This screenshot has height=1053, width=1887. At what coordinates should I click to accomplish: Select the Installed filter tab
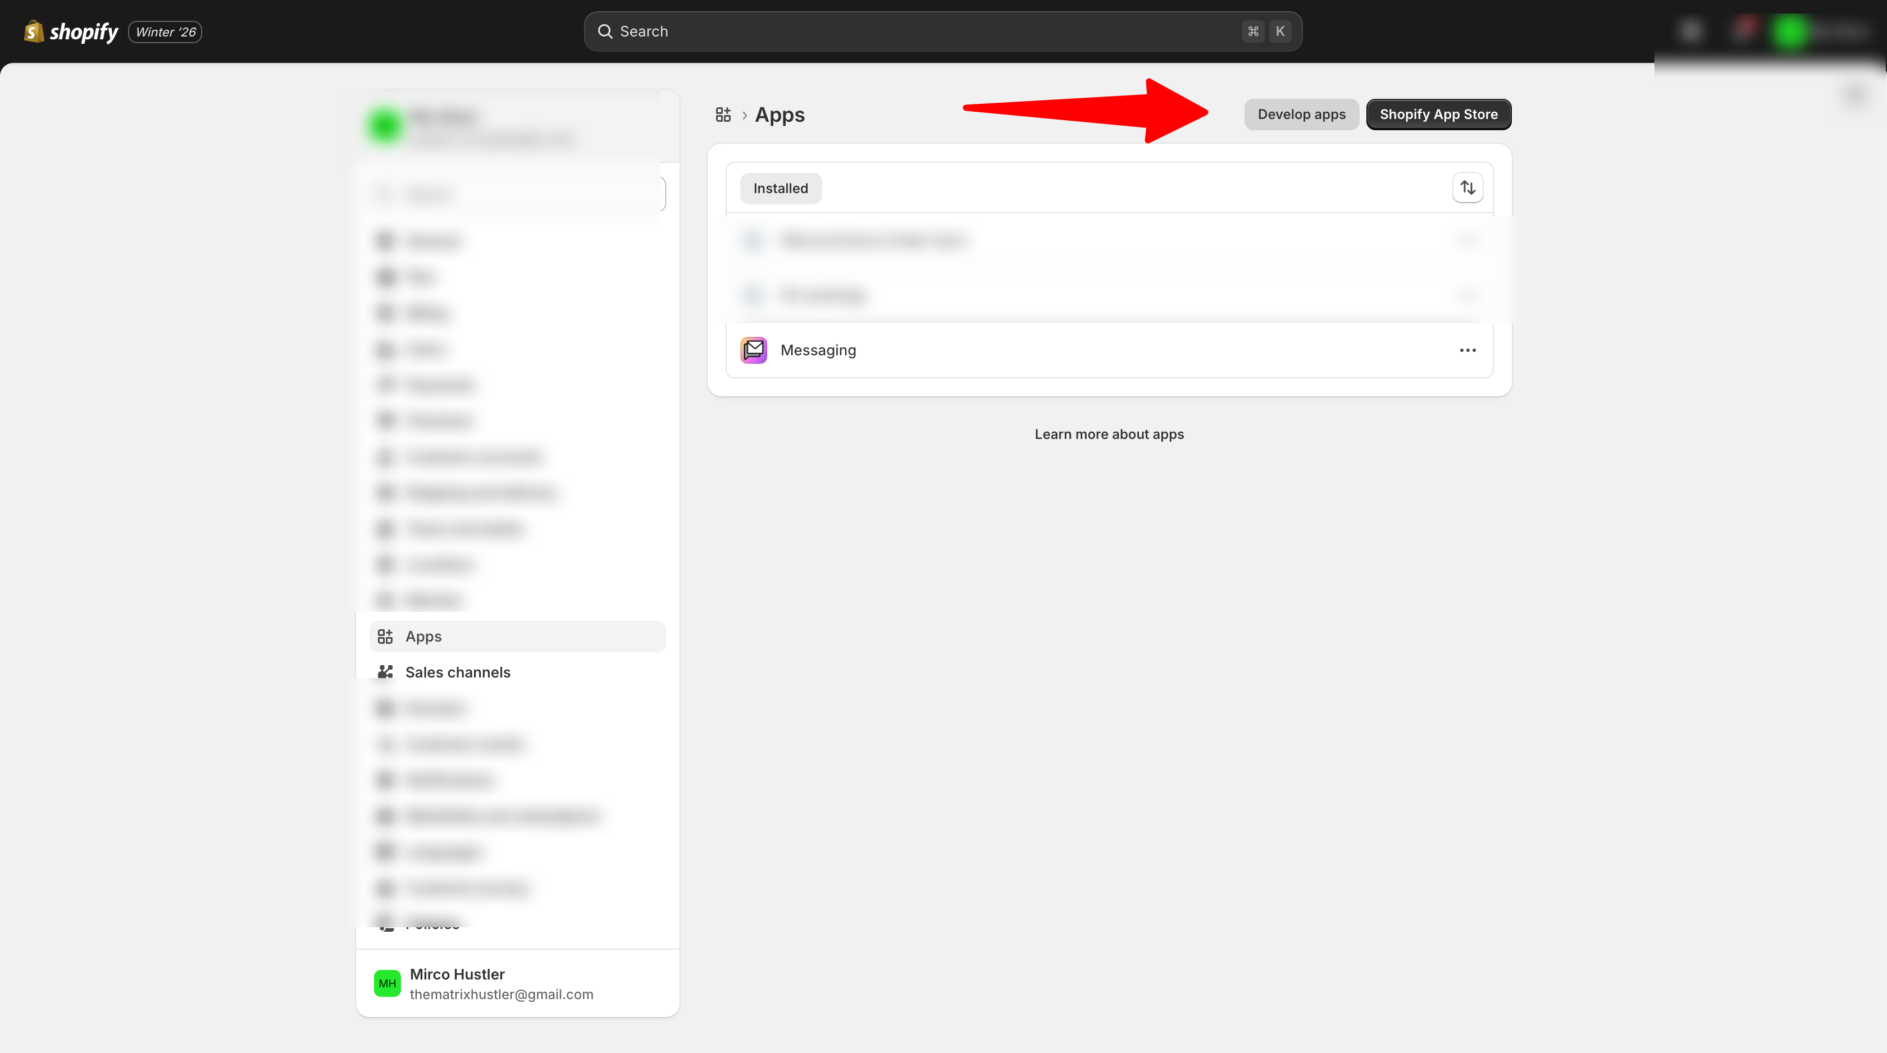tap(780, 188)
